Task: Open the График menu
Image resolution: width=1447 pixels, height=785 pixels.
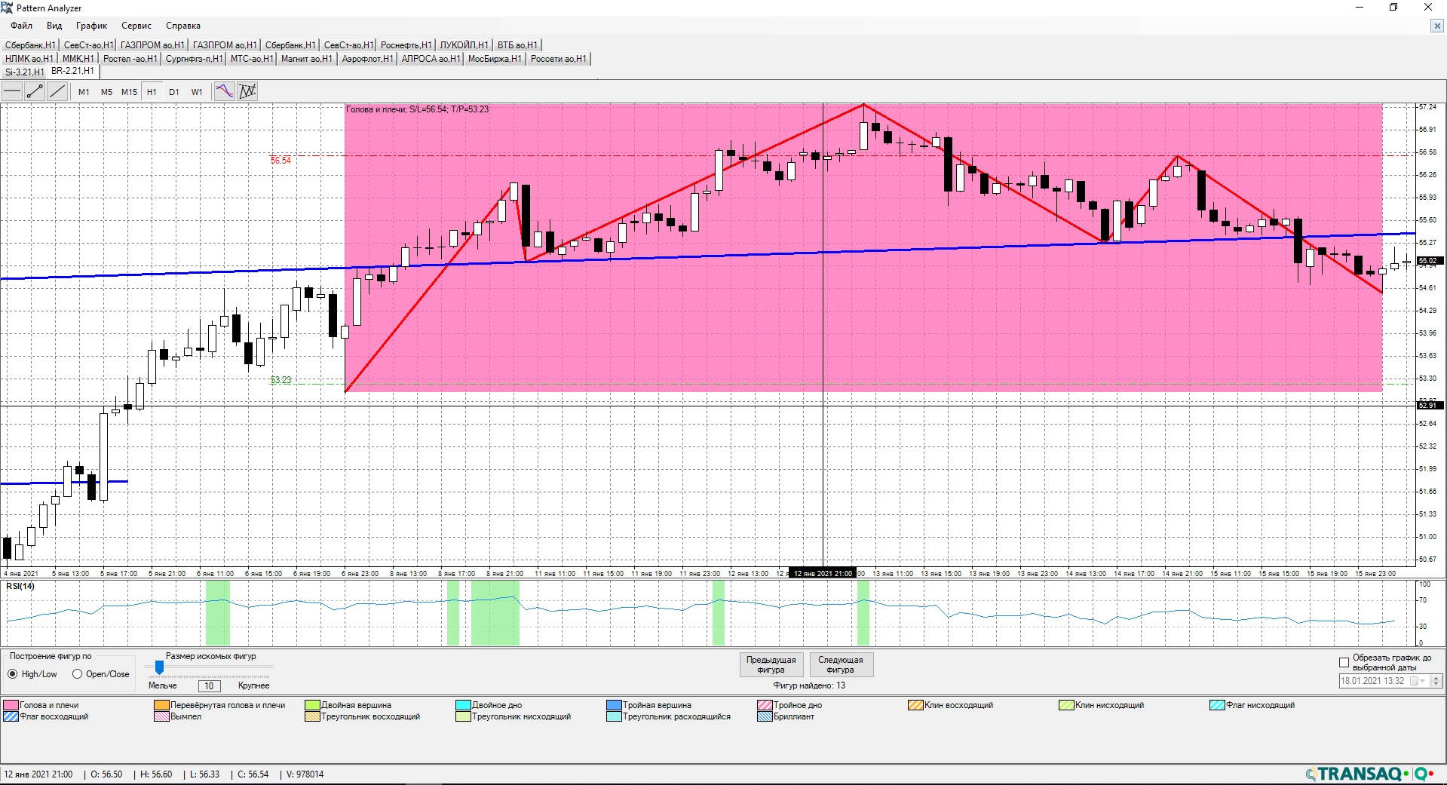Action: pyautogui.click(x=91, y=26)
